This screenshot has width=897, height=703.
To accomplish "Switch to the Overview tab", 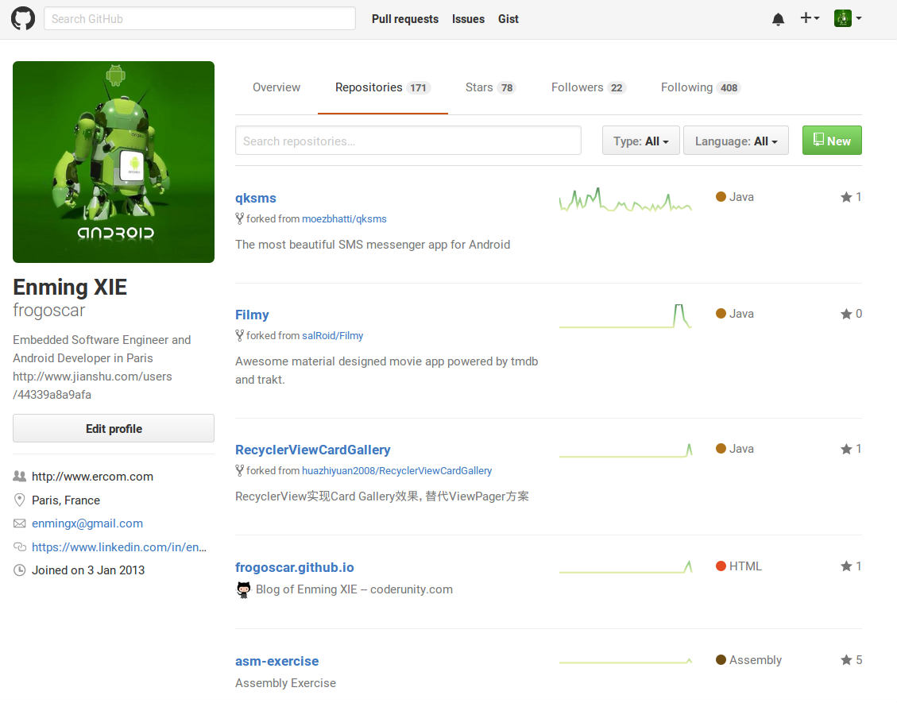I will [276, 87].
